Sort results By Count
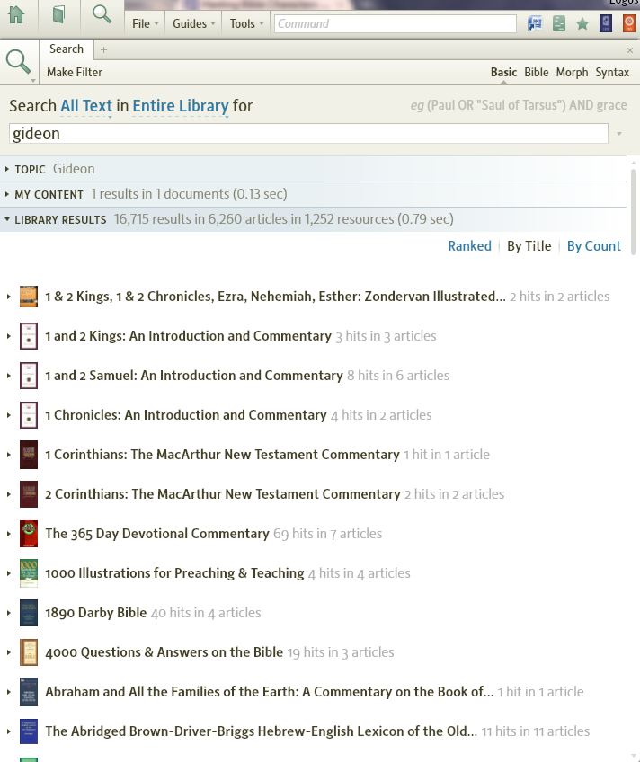The width and height of the screenshot is (640, 762). (594, 246)
